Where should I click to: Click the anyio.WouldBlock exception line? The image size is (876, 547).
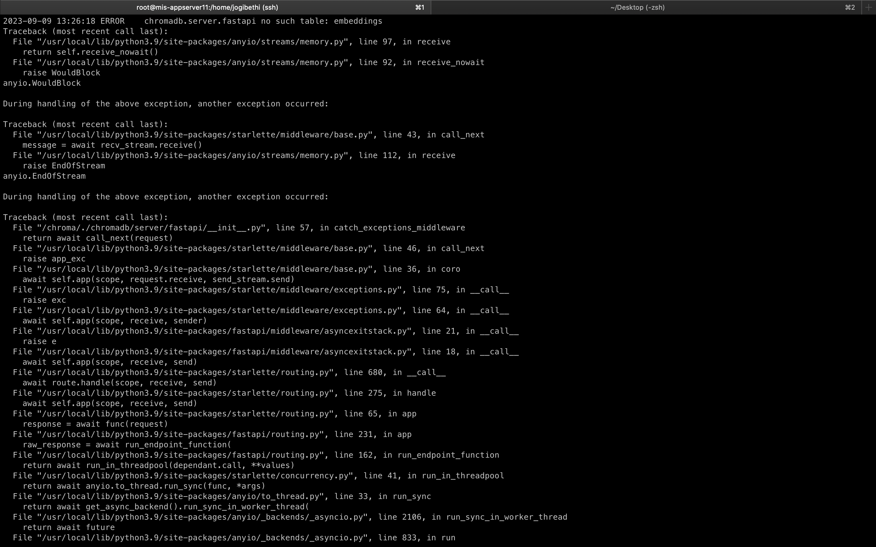coord(42,83)
